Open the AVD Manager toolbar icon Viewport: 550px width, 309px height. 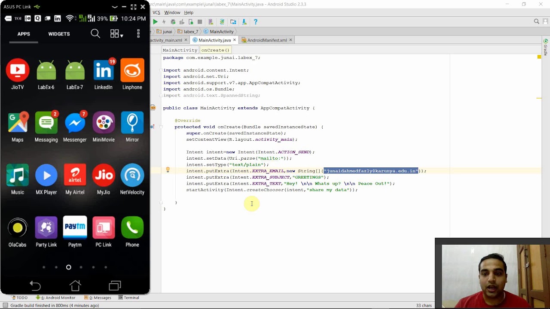pyautogui.click(x=211, y=22)
